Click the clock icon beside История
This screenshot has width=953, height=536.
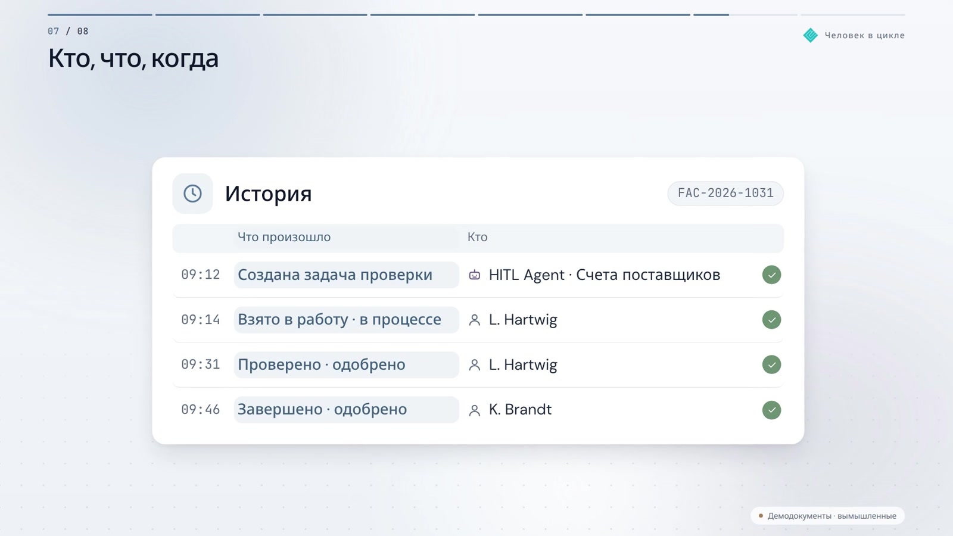tap(192, 194)
